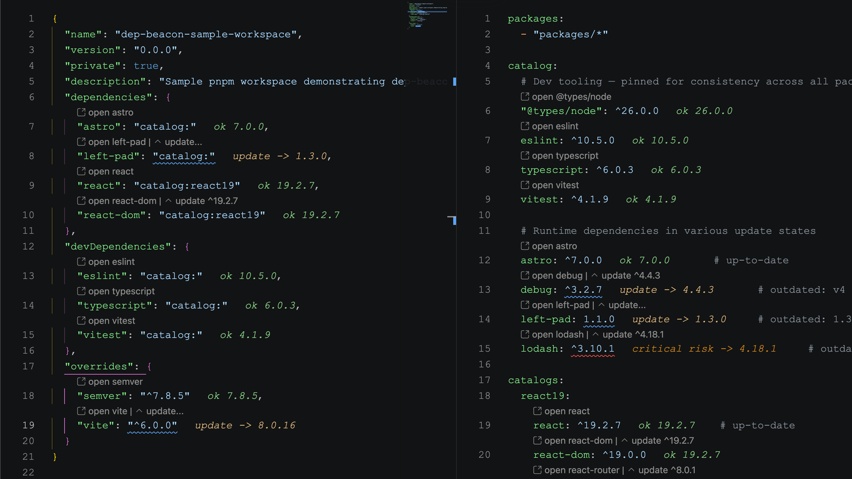Viewport: 852px width, 479px height.
Task: Click the underlined "^6.0.0" vite version
Action: coord(152,425)
